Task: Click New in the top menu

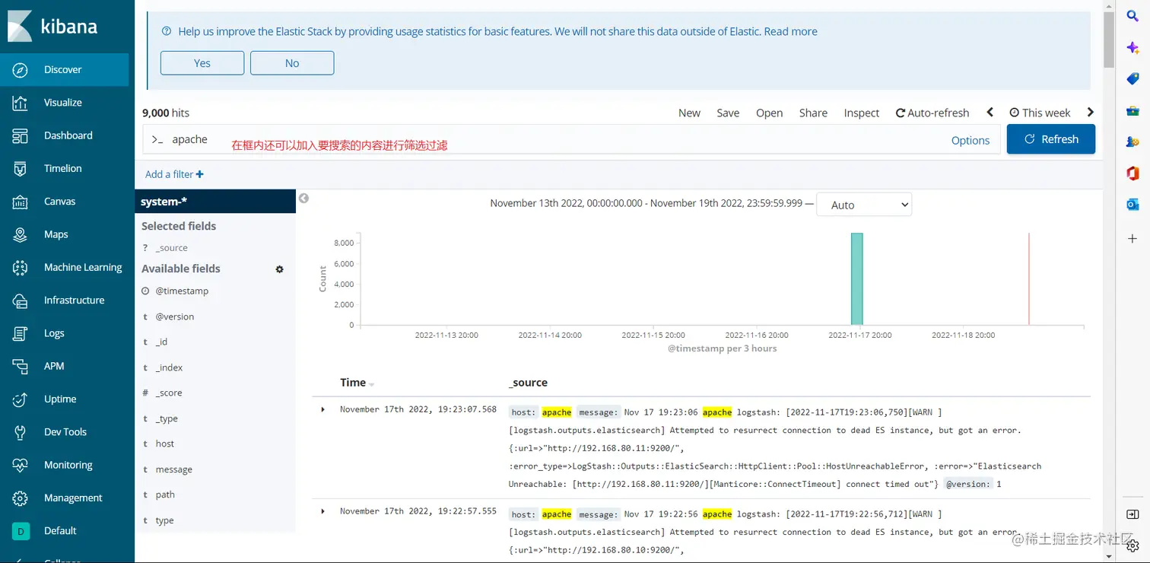Action: pos(689,113)
